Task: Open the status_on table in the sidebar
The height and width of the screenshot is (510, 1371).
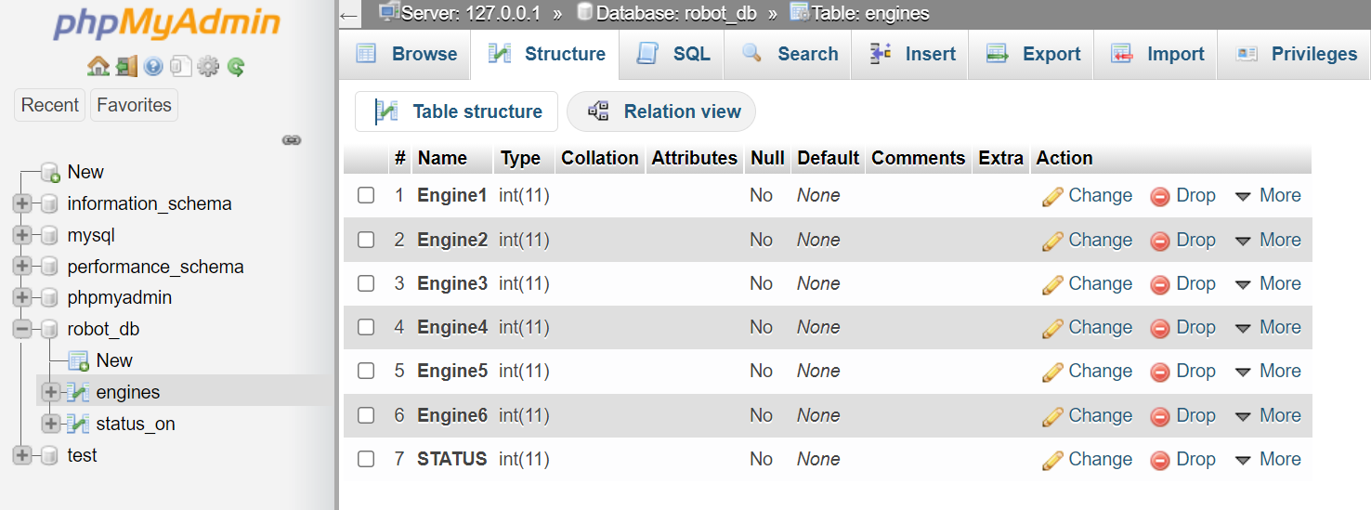Action: coord(136,424)
